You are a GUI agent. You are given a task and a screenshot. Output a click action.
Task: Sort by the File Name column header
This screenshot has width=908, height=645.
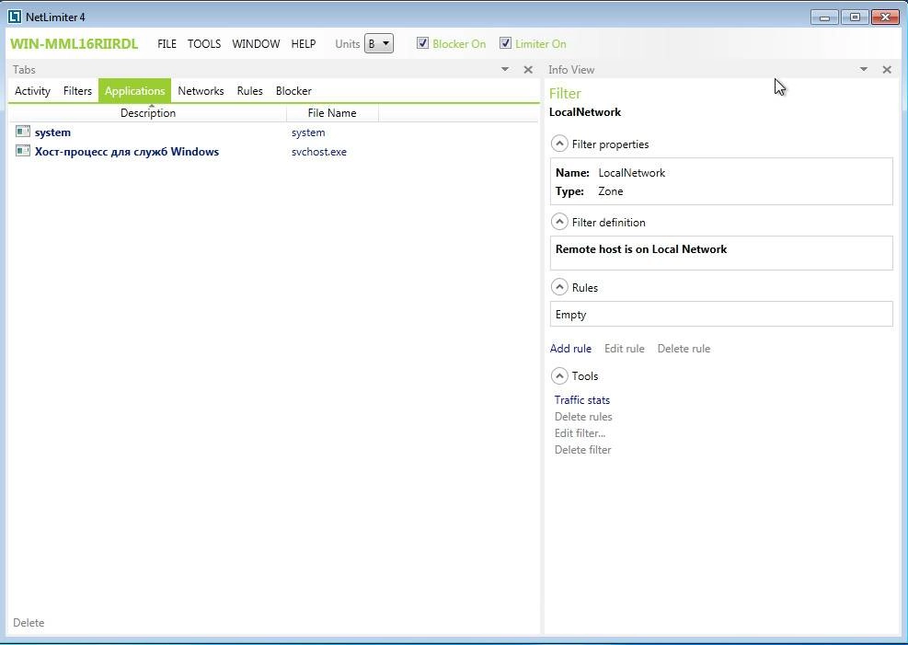(332, 113)
